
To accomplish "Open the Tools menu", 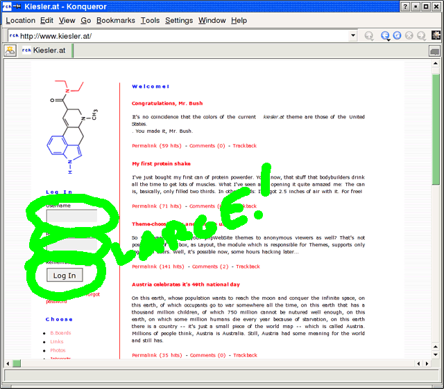I will pyautogui.click(x=150, y=21).
